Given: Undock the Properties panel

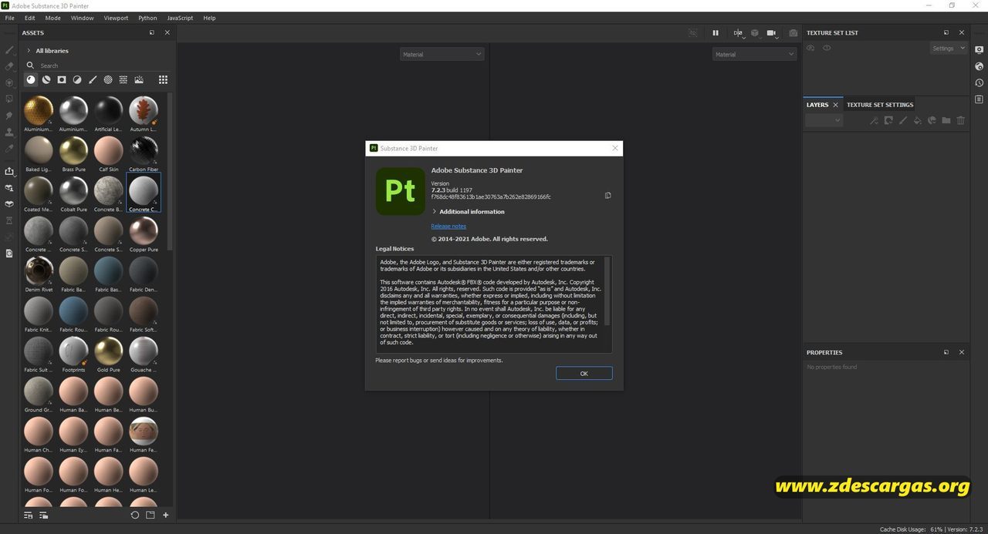Looking at the screenshot, I should (946, 352).
